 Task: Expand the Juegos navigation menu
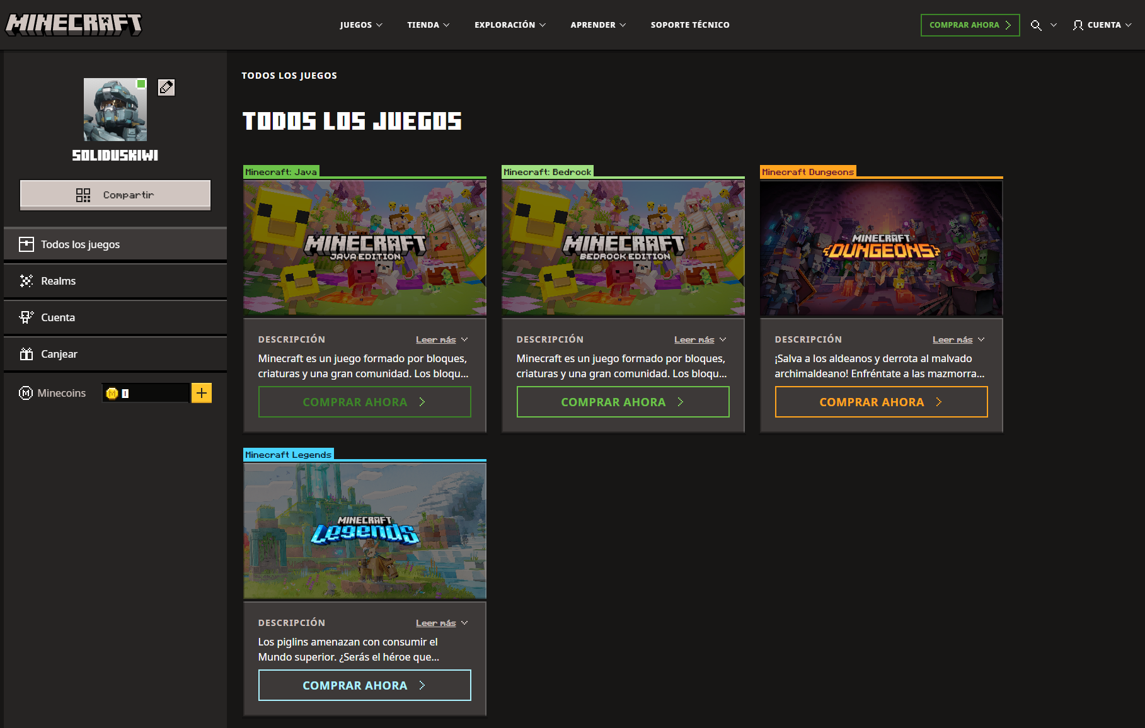(361, 25)
